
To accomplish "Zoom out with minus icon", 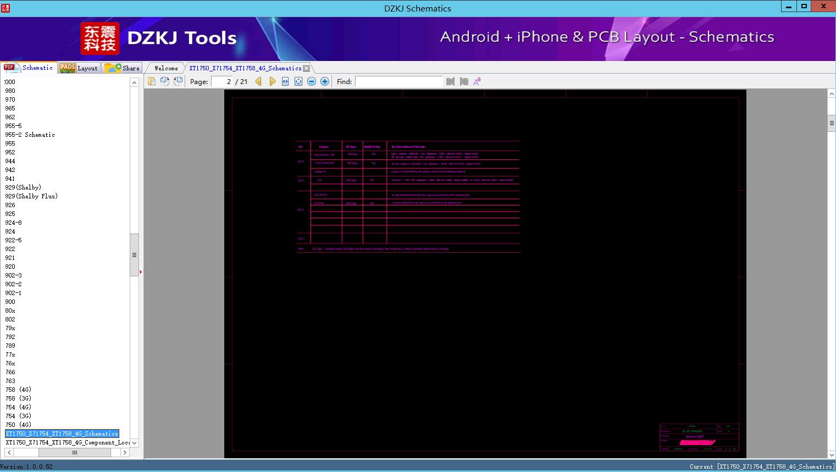I will [312, 81].
